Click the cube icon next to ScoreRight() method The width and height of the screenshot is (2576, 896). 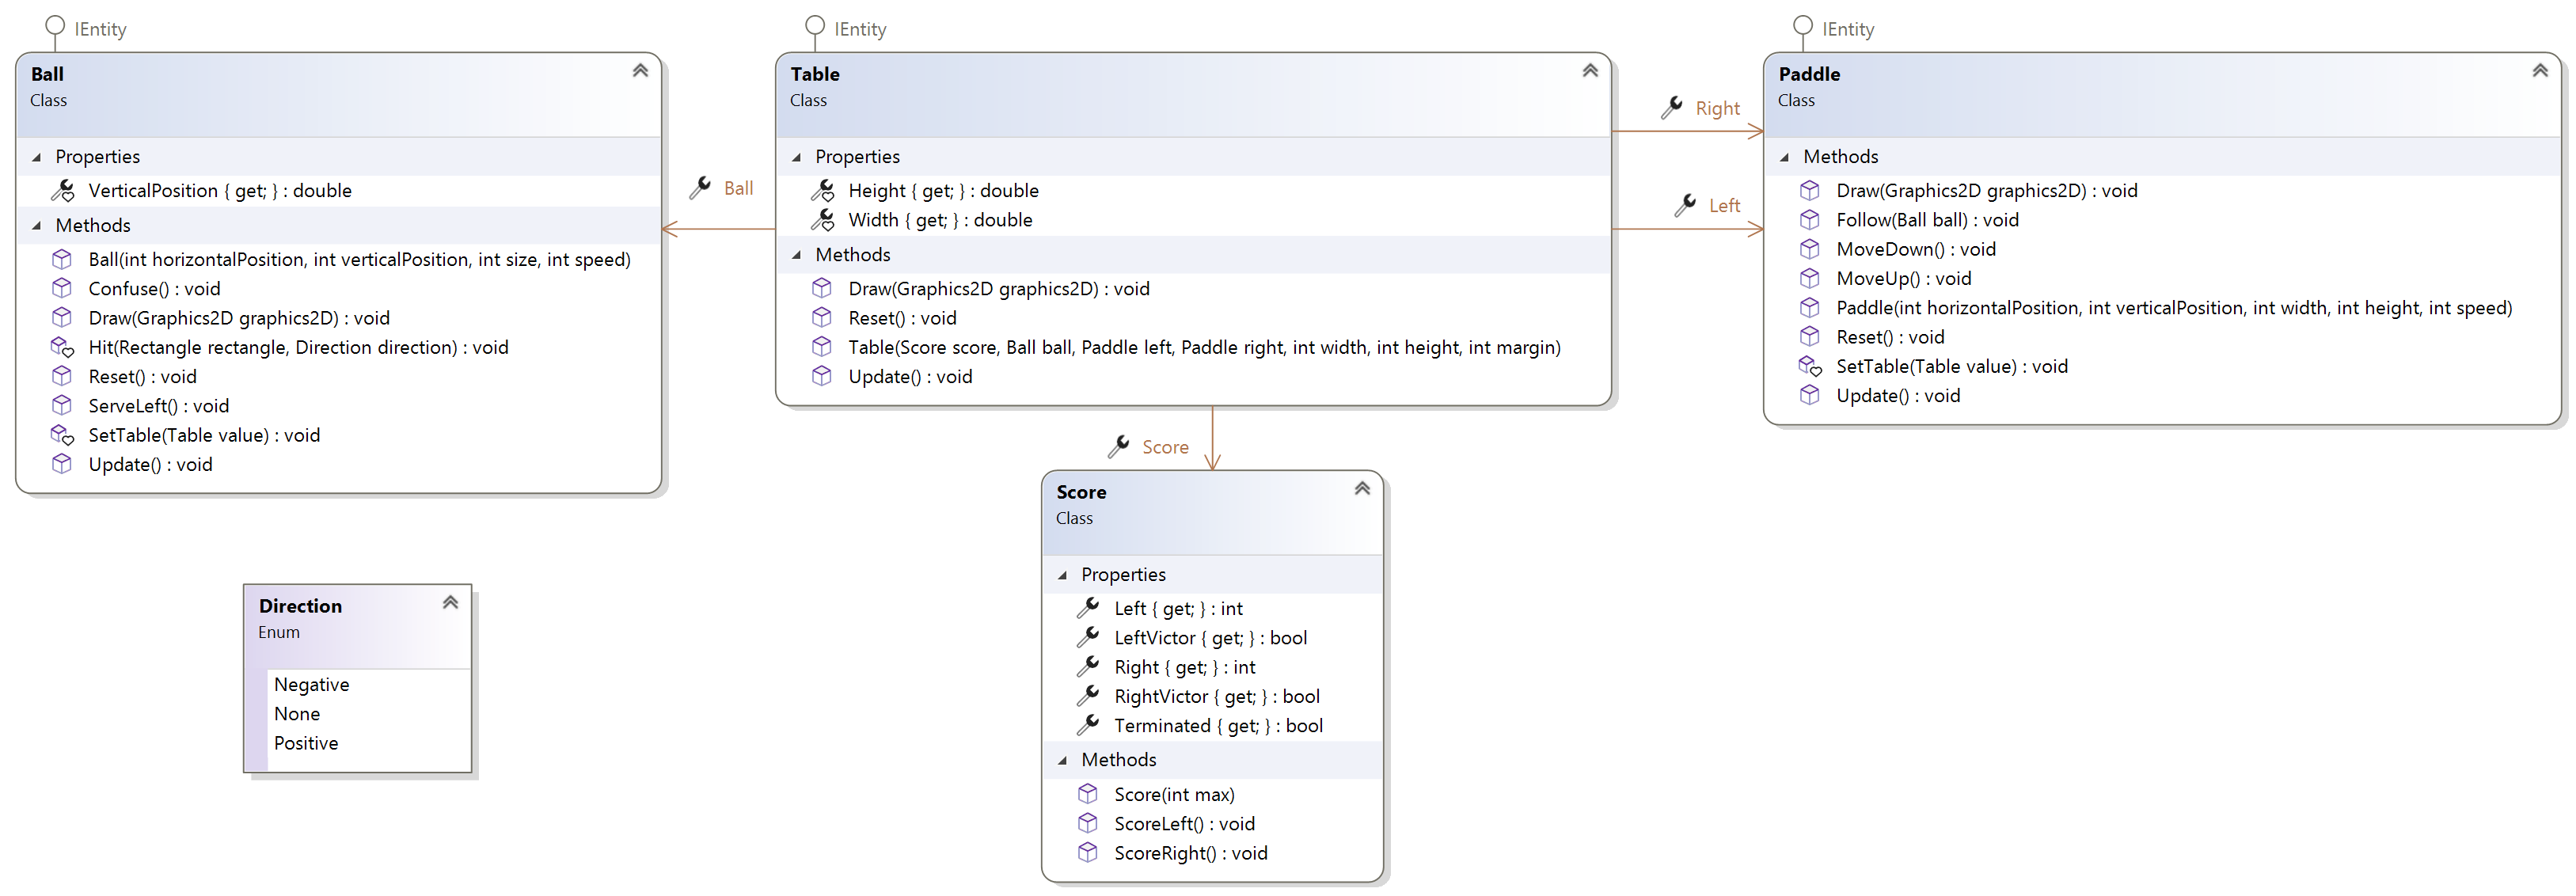1088,852
